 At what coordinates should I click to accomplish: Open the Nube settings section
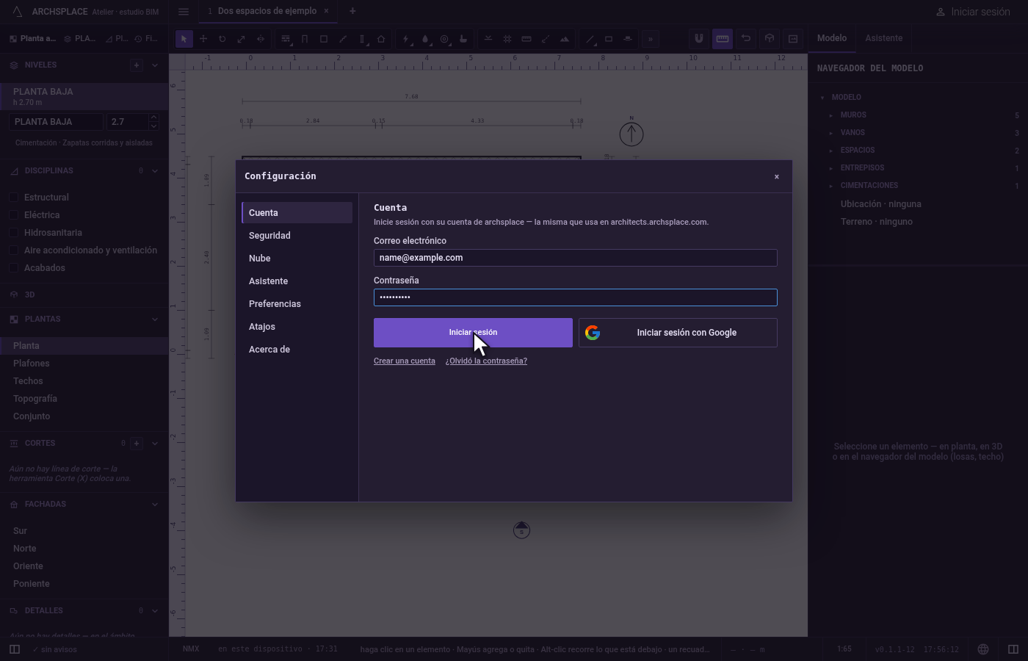tap(297, 259)
